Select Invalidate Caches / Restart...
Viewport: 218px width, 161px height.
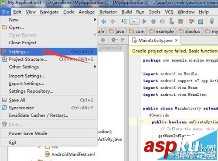point(49,115)
